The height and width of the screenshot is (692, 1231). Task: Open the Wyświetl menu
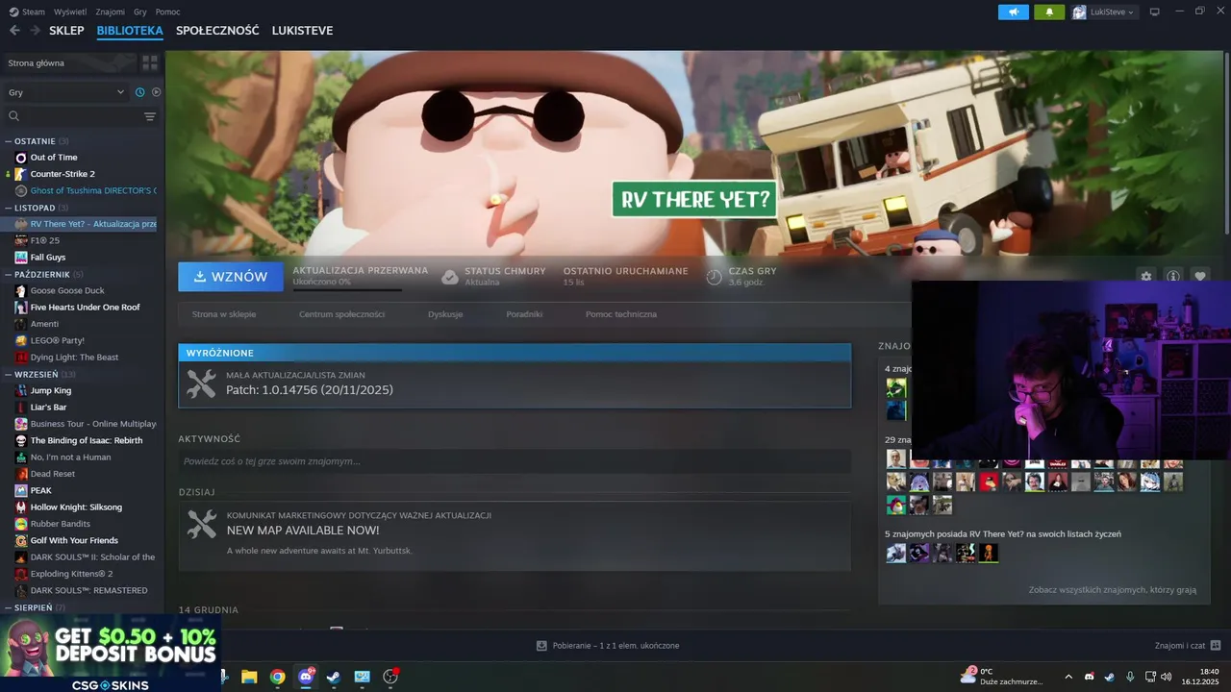(70, 12)
